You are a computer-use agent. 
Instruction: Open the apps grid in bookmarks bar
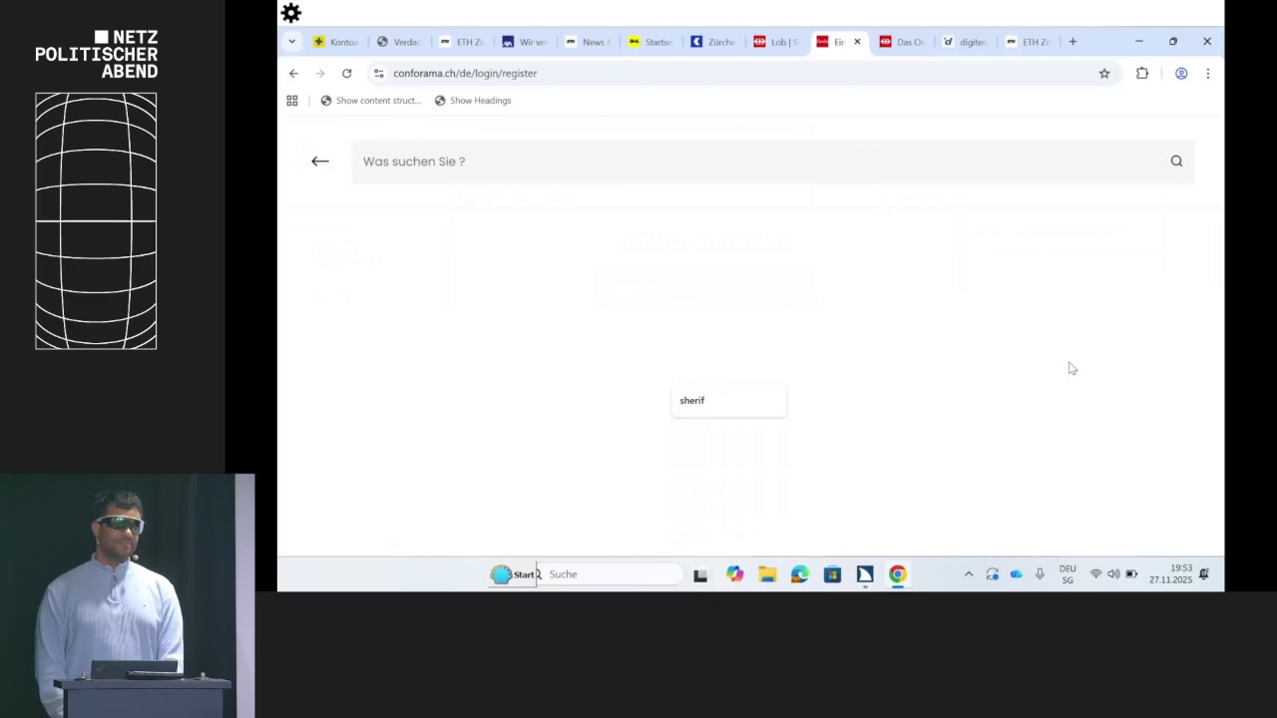click(x=292, y=101)
